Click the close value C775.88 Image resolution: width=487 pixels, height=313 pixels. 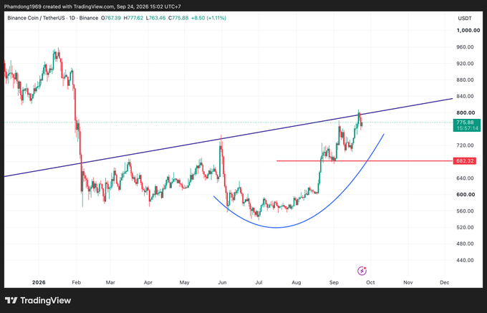178,18
